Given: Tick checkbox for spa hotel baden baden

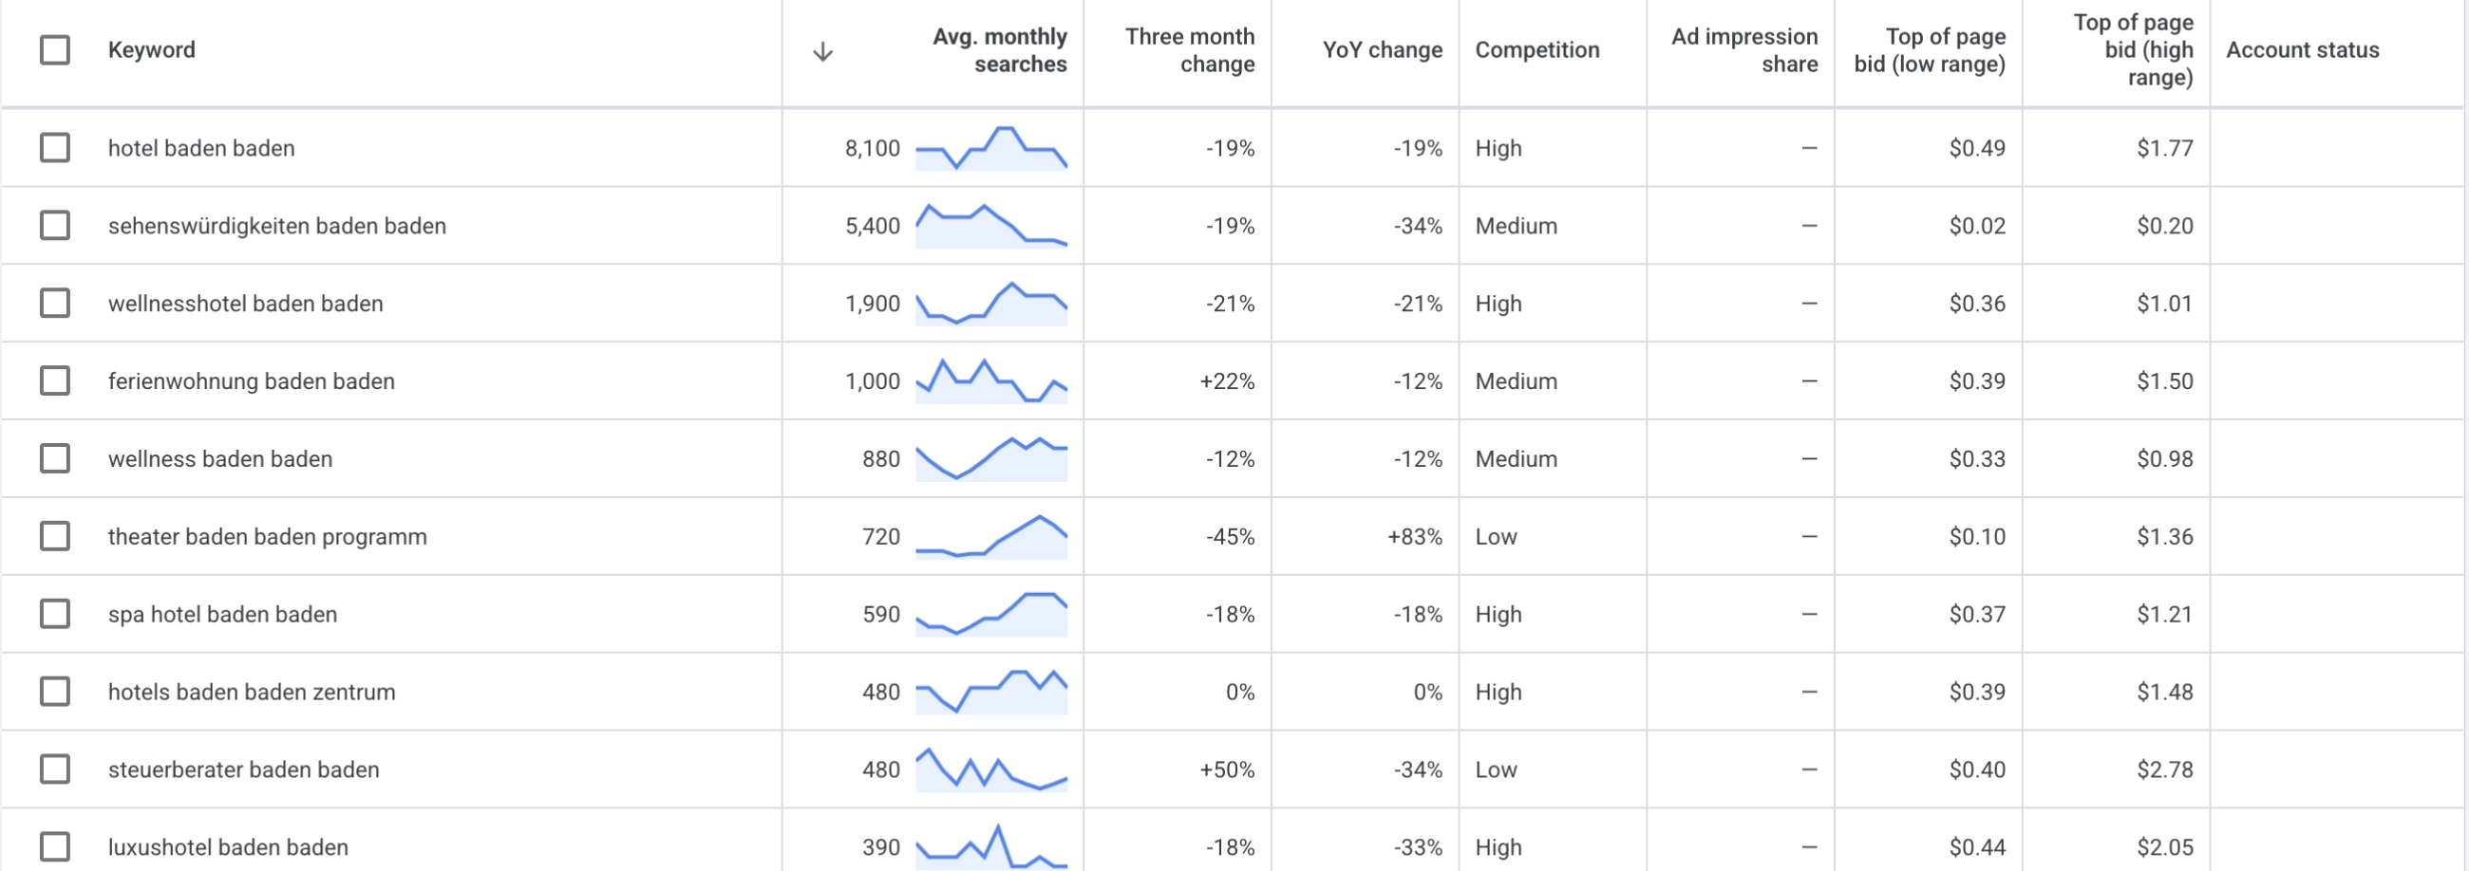Looking at the screenshot, I should (x=55, y=614).
